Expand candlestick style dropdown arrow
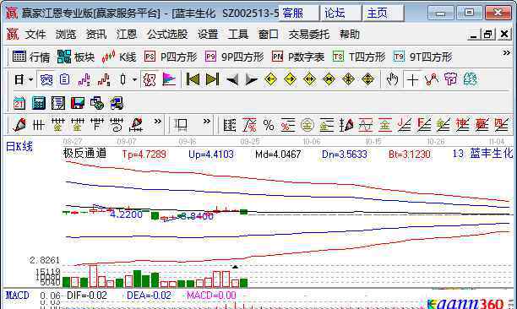The image size is (517, 309). [134, 79]
